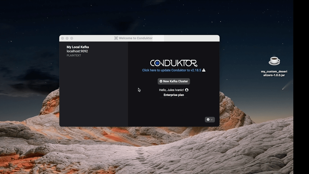Click the PLAINTEXT security label
Screen dimensions: 309x174
coord(74,55)
